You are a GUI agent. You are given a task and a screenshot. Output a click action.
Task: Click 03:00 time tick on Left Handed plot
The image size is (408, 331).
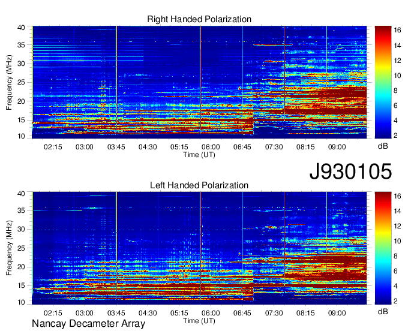(85, 313)
